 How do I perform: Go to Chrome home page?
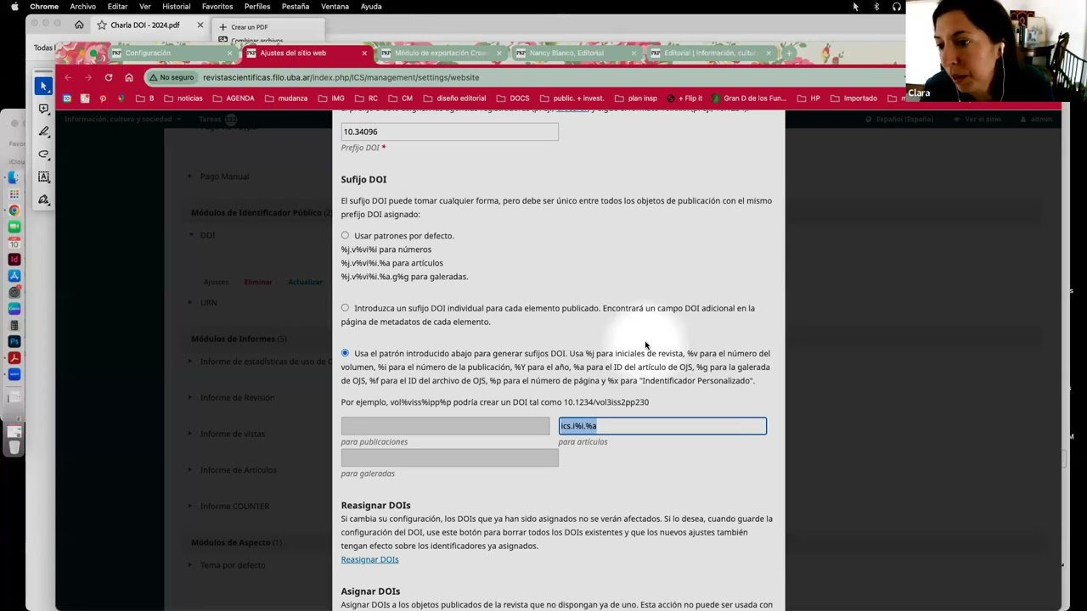click(129, 77)
